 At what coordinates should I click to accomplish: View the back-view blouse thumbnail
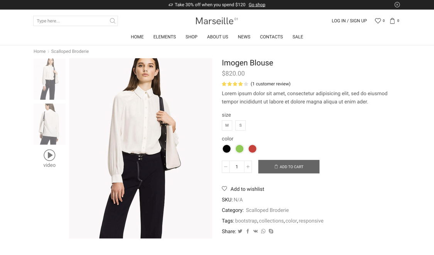click(49, 124)
